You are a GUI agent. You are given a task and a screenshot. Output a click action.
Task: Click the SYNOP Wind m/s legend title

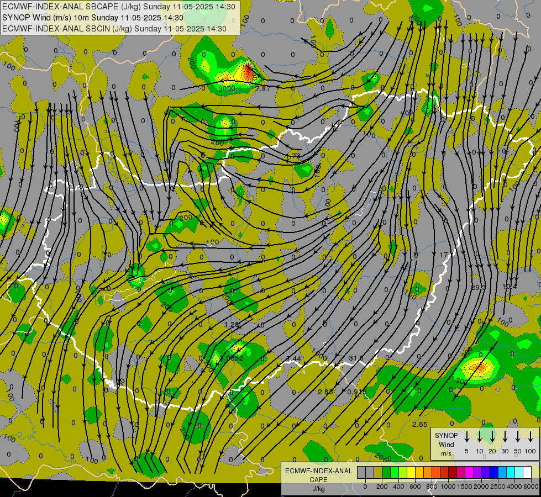(x=447, y=444)
